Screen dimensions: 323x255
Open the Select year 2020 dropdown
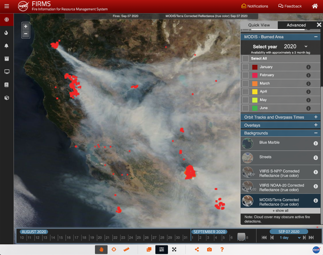295,46
